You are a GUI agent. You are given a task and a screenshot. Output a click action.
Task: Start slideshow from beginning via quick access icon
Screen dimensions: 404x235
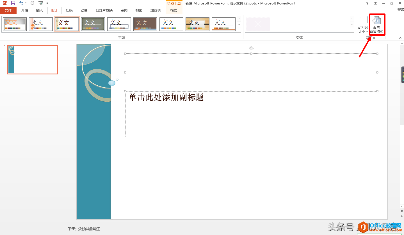click(x=41, y=3)
